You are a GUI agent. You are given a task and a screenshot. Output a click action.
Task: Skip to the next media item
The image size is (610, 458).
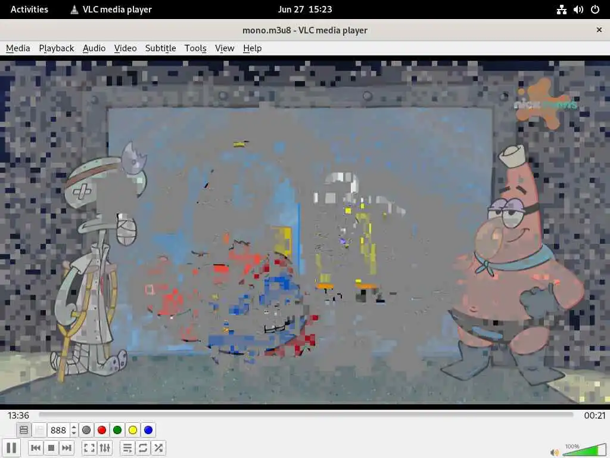(x=67, y=448)
